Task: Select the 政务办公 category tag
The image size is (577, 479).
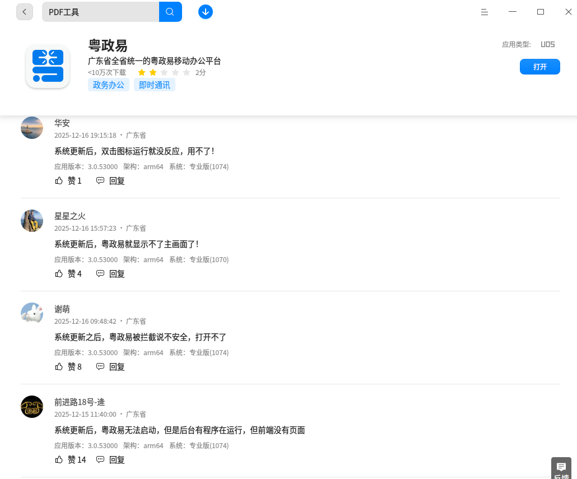Action: tap(109, 85)
